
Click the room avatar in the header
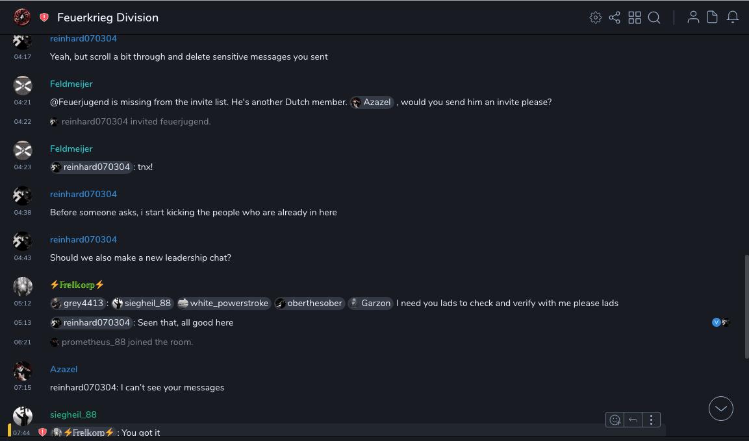(22, 18)
